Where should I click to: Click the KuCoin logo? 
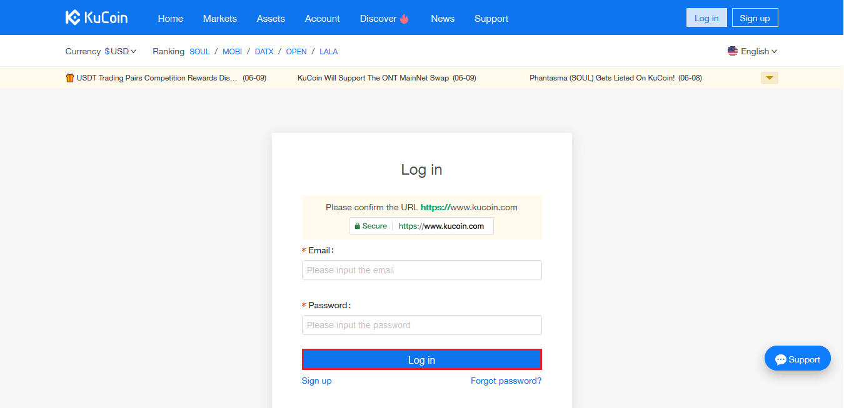(96, 17)
